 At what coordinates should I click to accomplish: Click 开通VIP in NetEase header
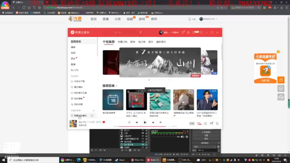(175, 33)
